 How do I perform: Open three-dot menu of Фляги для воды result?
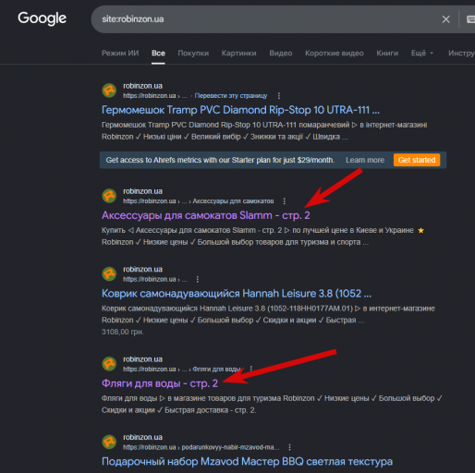251,369
